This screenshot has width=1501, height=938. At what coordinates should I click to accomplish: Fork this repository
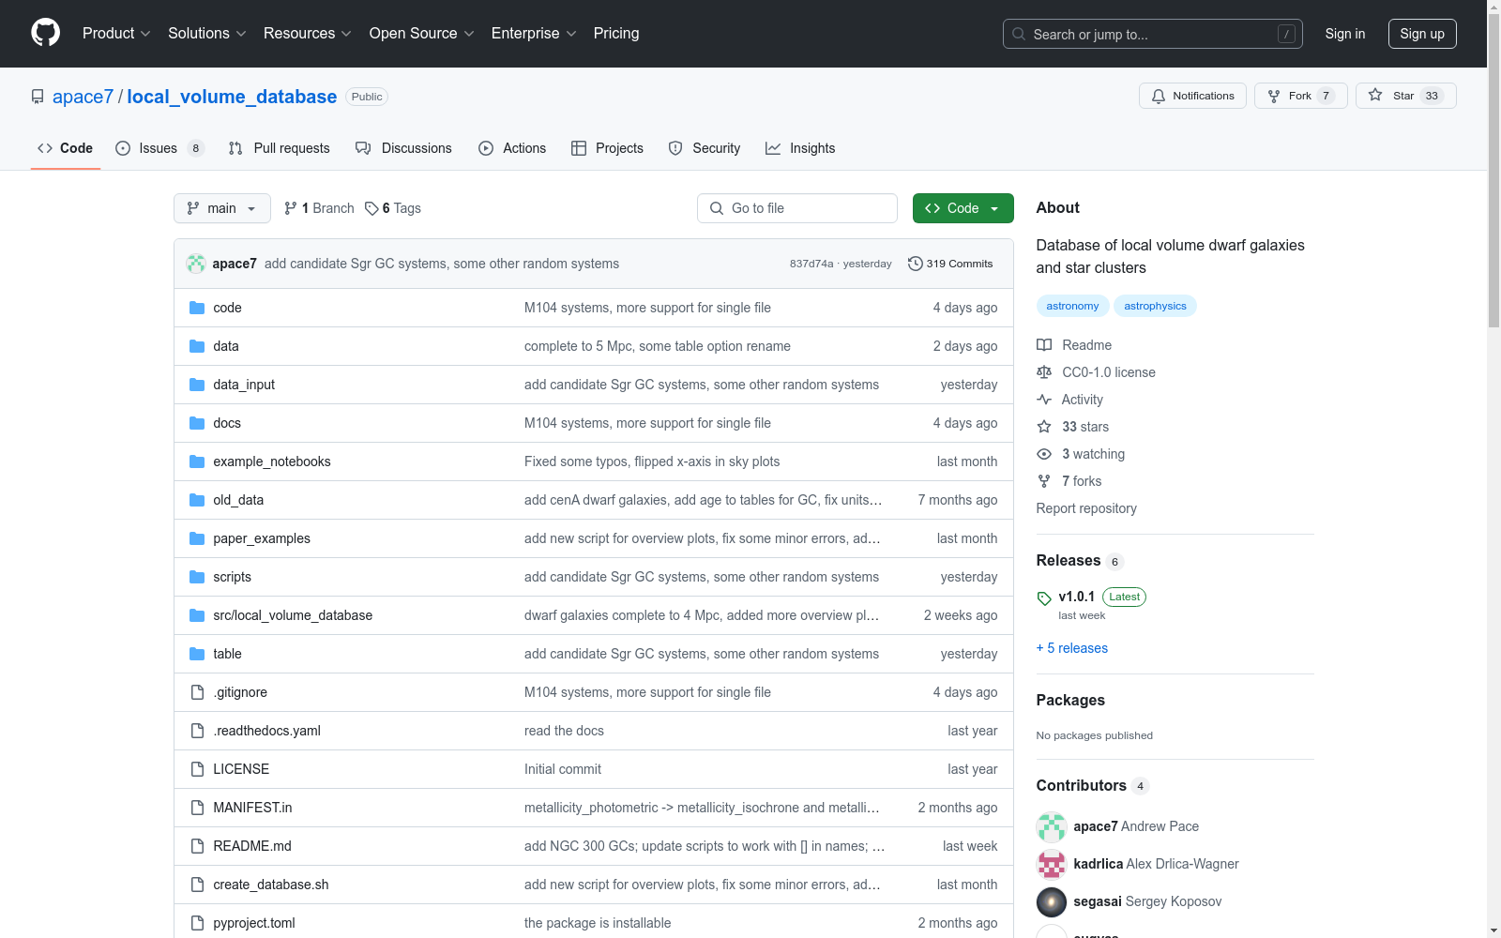click(x=1300, y=96)
